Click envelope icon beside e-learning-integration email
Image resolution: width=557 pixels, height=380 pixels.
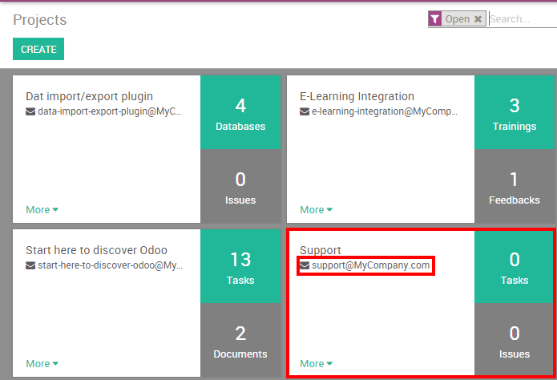[305, 111]
